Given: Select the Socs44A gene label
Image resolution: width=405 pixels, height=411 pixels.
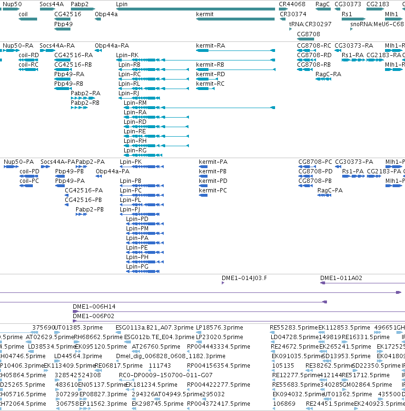Looking at the screenshot, I should (51, 4).
